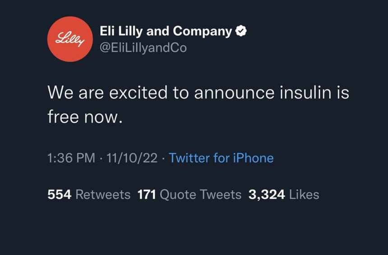Viewport: 388px width, 255px height.
Task: Open the Twitter for iPhone source link
Action: click(221, 158)
